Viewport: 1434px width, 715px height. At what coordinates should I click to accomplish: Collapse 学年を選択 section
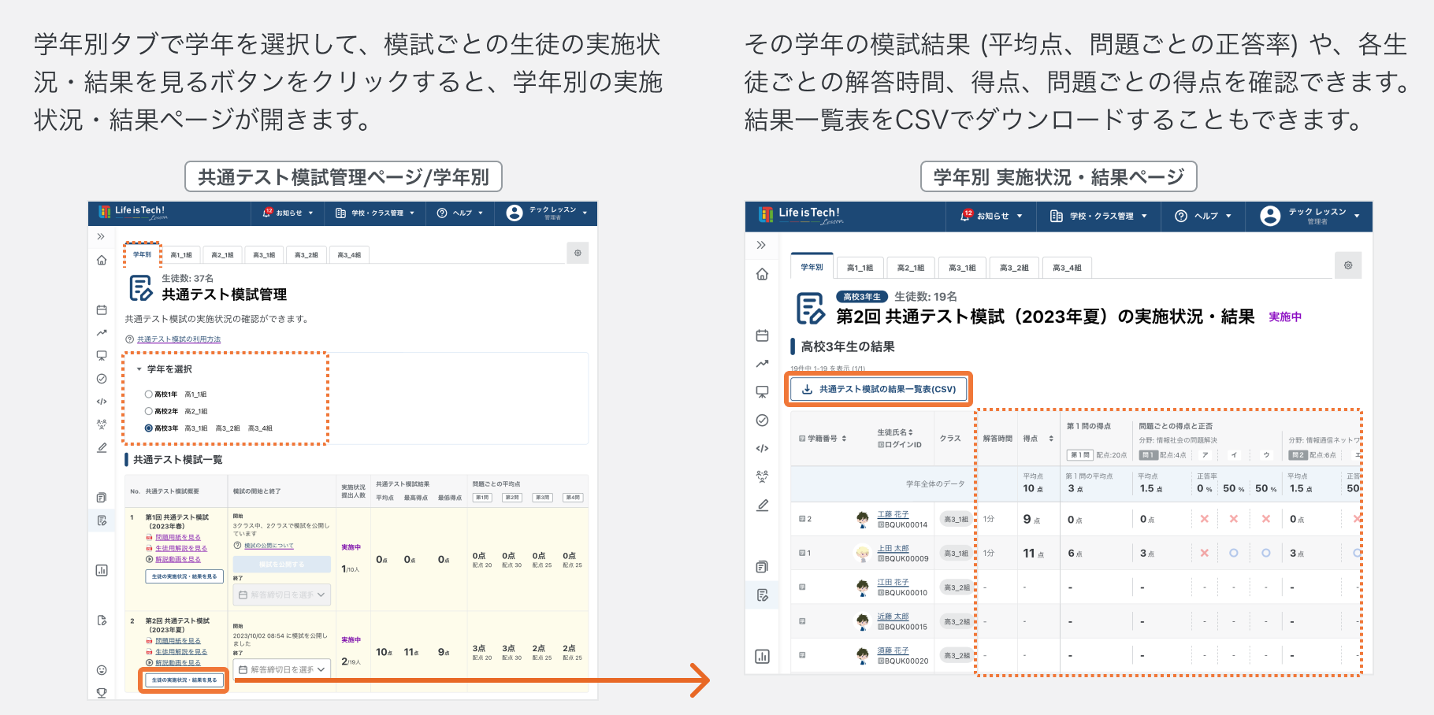click(164, 369)
